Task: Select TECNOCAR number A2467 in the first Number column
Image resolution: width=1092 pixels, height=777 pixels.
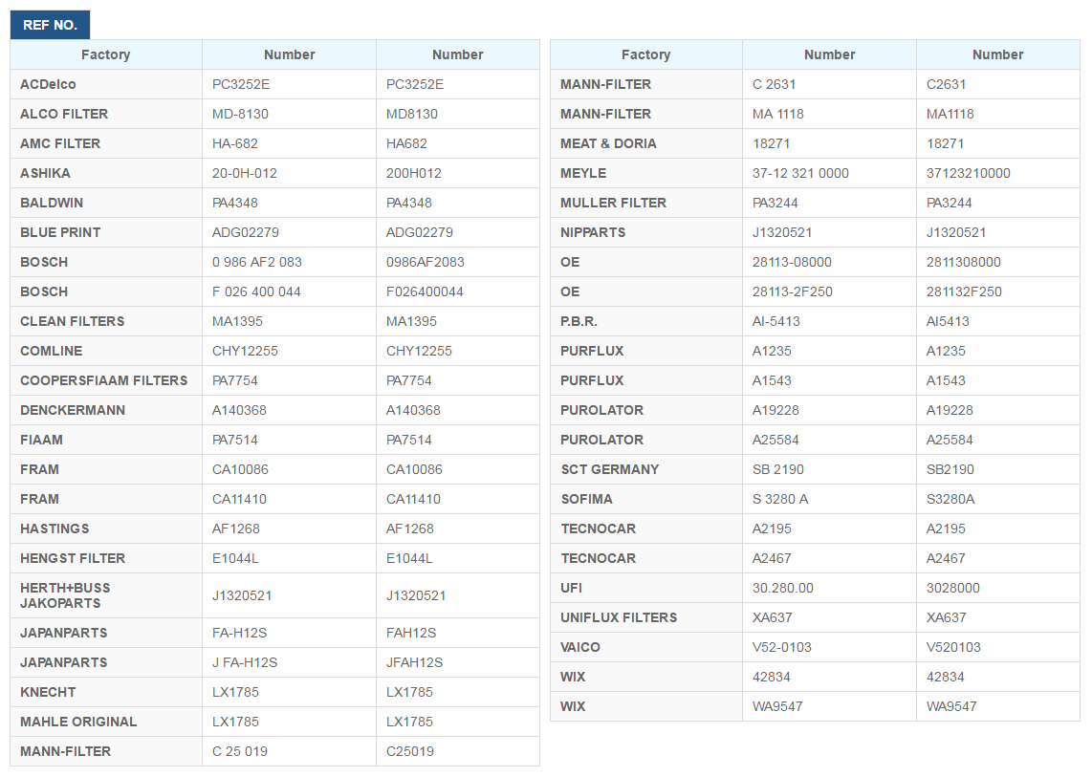Action: (x=772, y=558)
